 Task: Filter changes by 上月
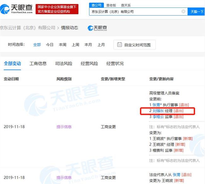101,45
